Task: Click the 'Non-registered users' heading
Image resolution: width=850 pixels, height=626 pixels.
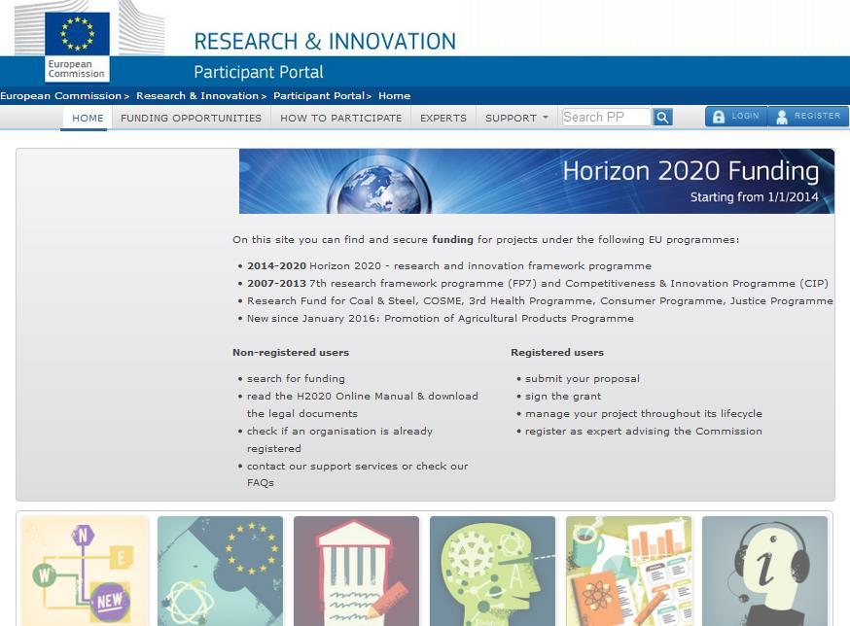Action: [291, 352]
